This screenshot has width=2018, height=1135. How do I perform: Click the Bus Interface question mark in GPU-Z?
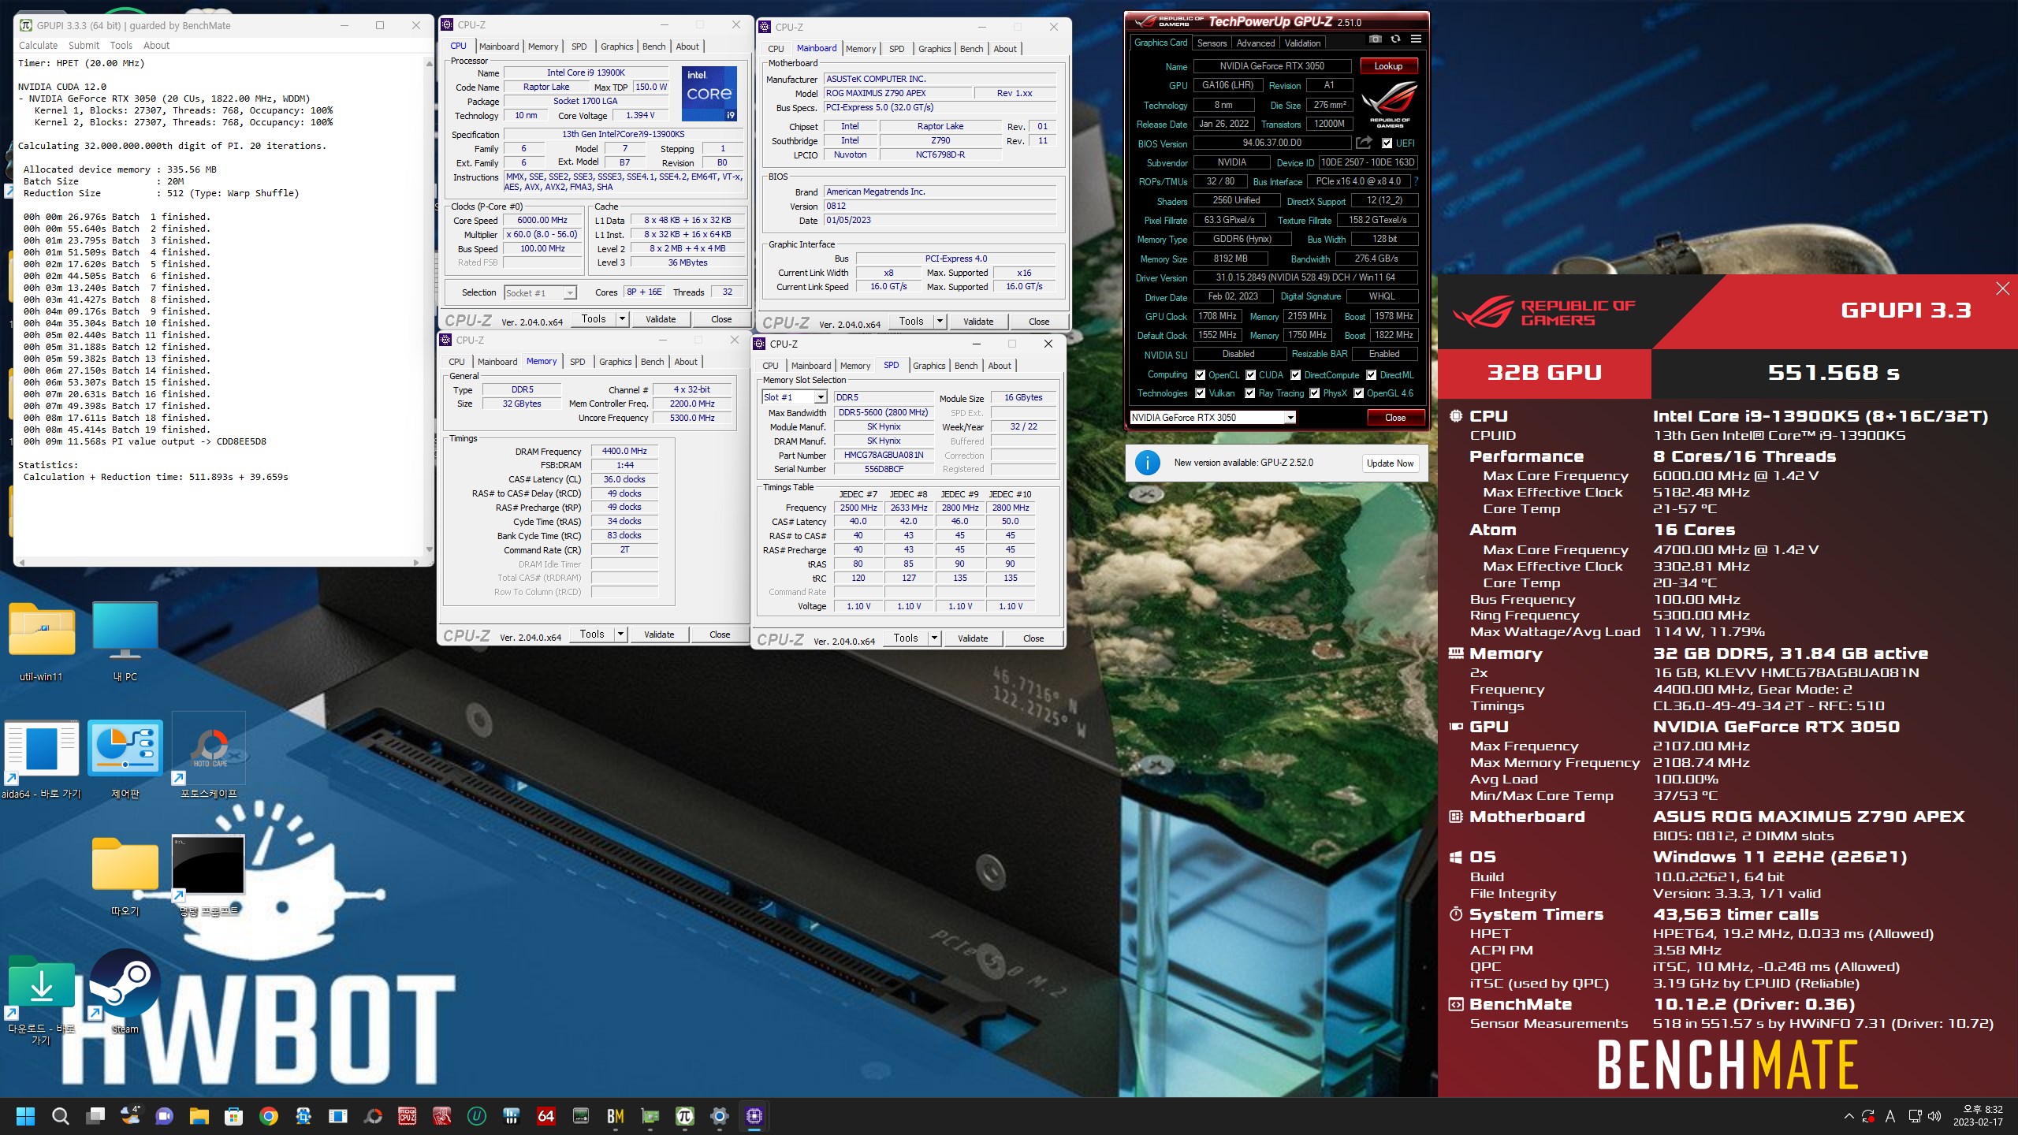[1416, 182]
